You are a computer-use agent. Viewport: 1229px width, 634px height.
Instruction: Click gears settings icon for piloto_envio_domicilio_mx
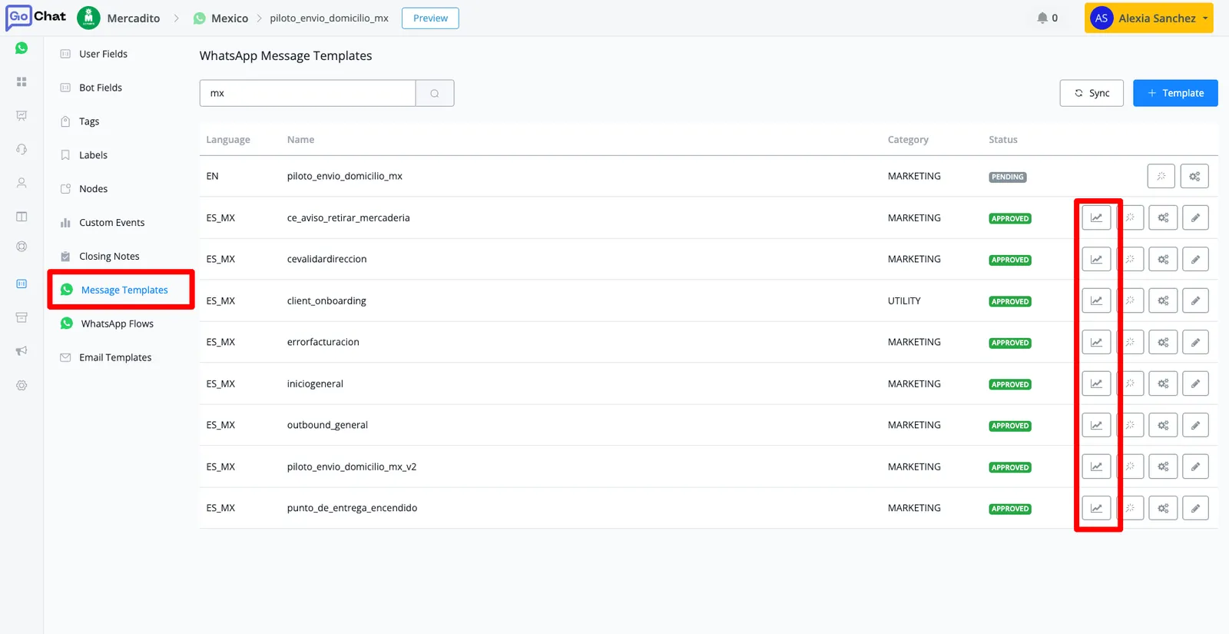(x=1194, y=176)
